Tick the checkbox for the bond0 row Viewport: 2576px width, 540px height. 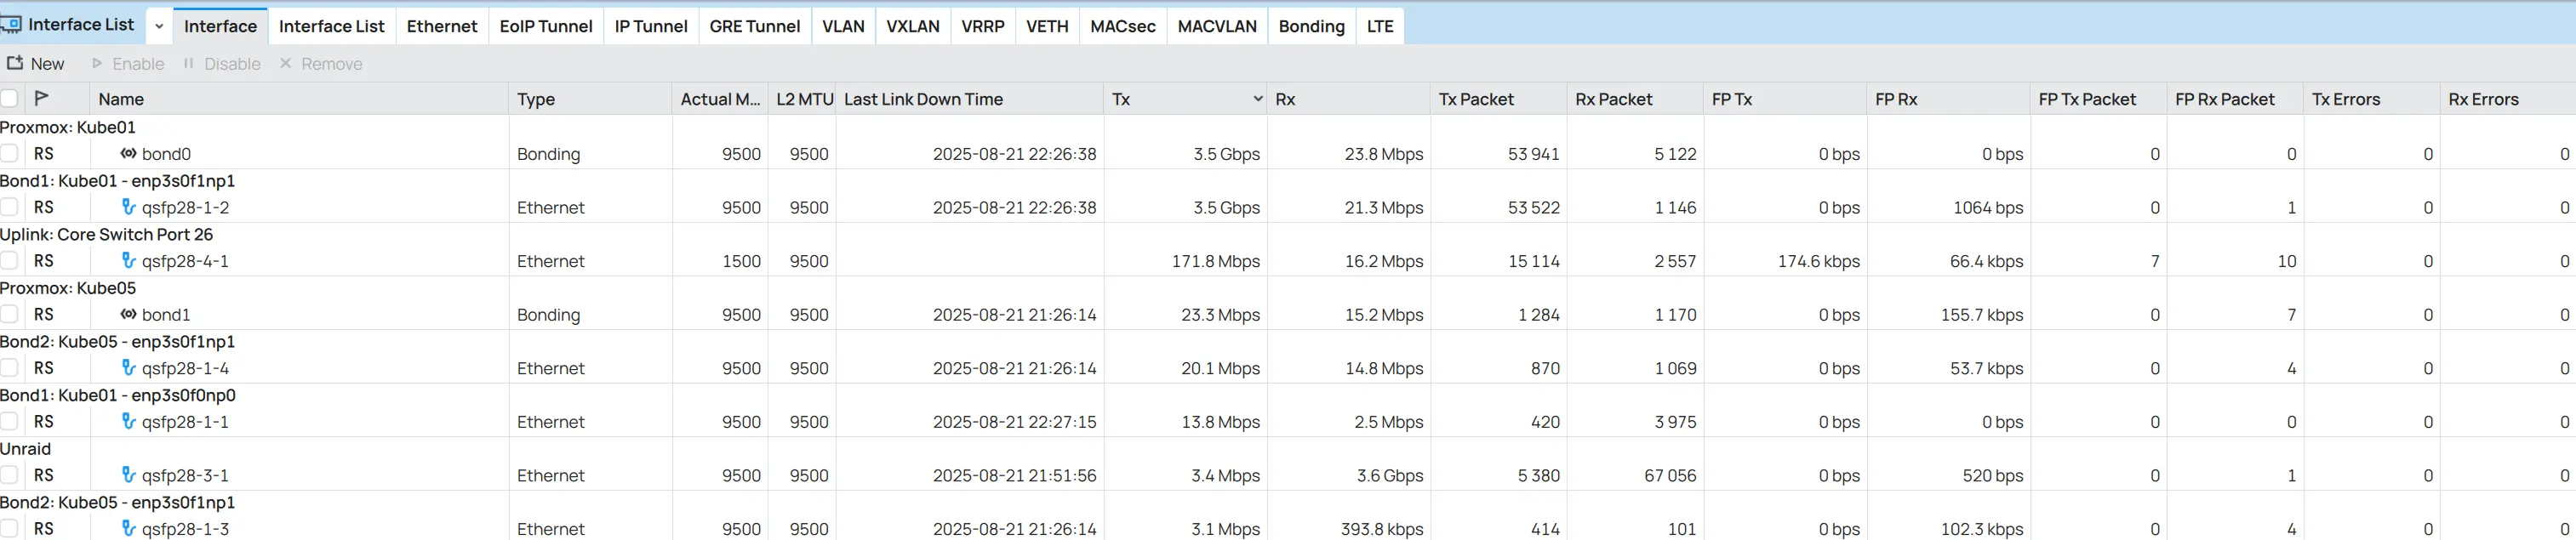coord(9,154)
